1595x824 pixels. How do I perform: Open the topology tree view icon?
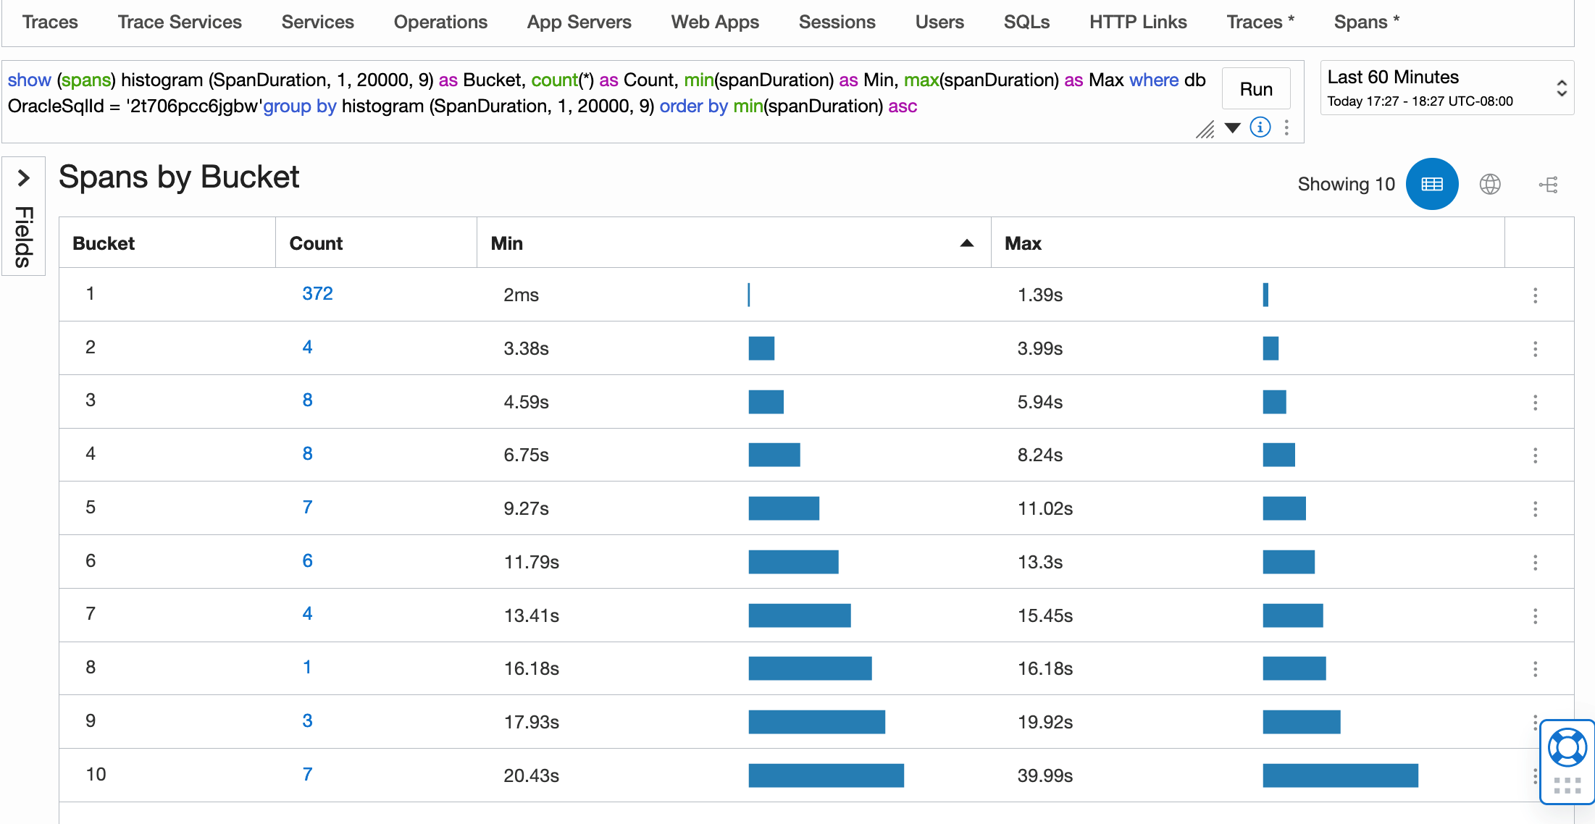pyautogui.click(x=1548, y=185)
